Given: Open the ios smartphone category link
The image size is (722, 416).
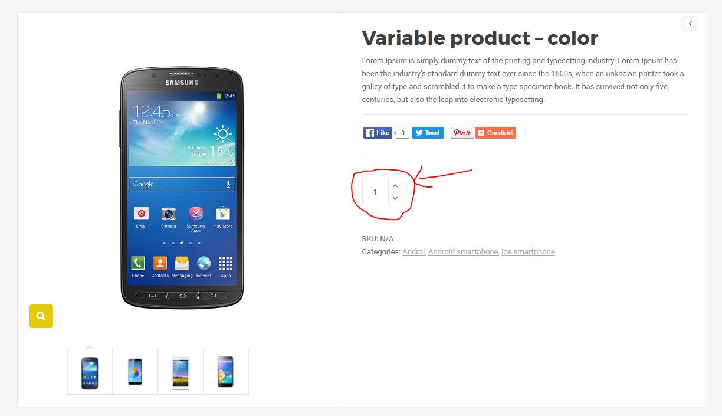Looking at the screenshot, I should coord(528,252).
